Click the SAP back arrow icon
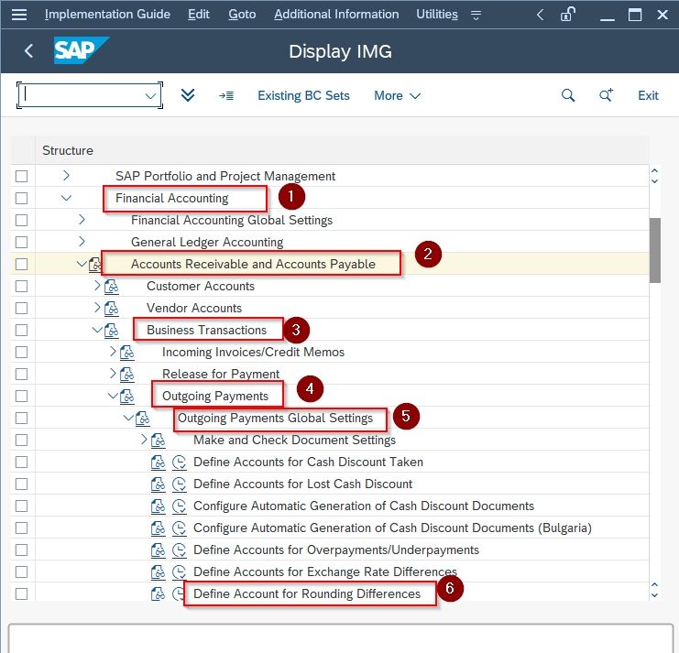 pos(28,51)
